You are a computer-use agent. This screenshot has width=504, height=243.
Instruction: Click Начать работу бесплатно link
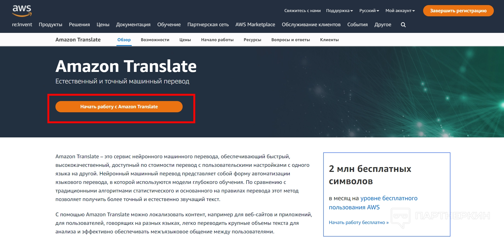tap(359, 222)
